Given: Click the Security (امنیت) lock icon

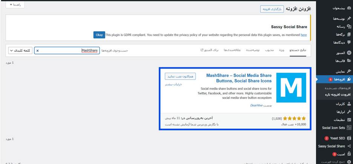Looking at the screenshot, I should 349,154.
